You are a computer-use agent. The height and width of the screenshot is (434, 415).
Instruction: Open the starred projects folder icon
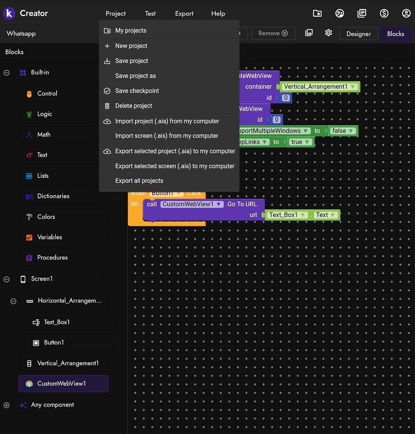[317, 13]
